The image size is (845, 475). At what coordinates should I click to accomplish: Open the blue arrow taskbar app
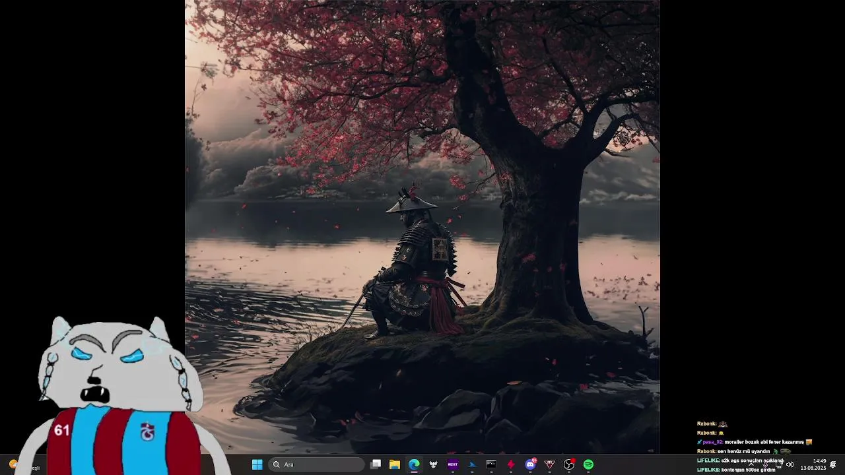(472, 464)
